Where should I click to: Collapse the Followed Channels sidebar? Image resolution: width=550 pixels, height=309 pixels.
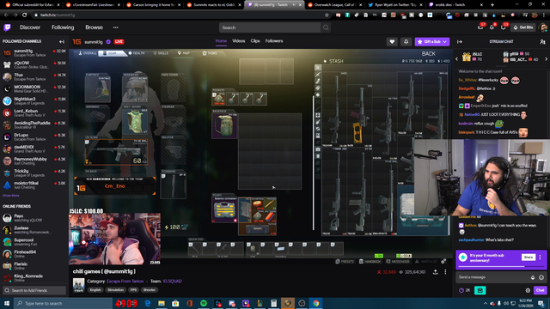point(62,42)
